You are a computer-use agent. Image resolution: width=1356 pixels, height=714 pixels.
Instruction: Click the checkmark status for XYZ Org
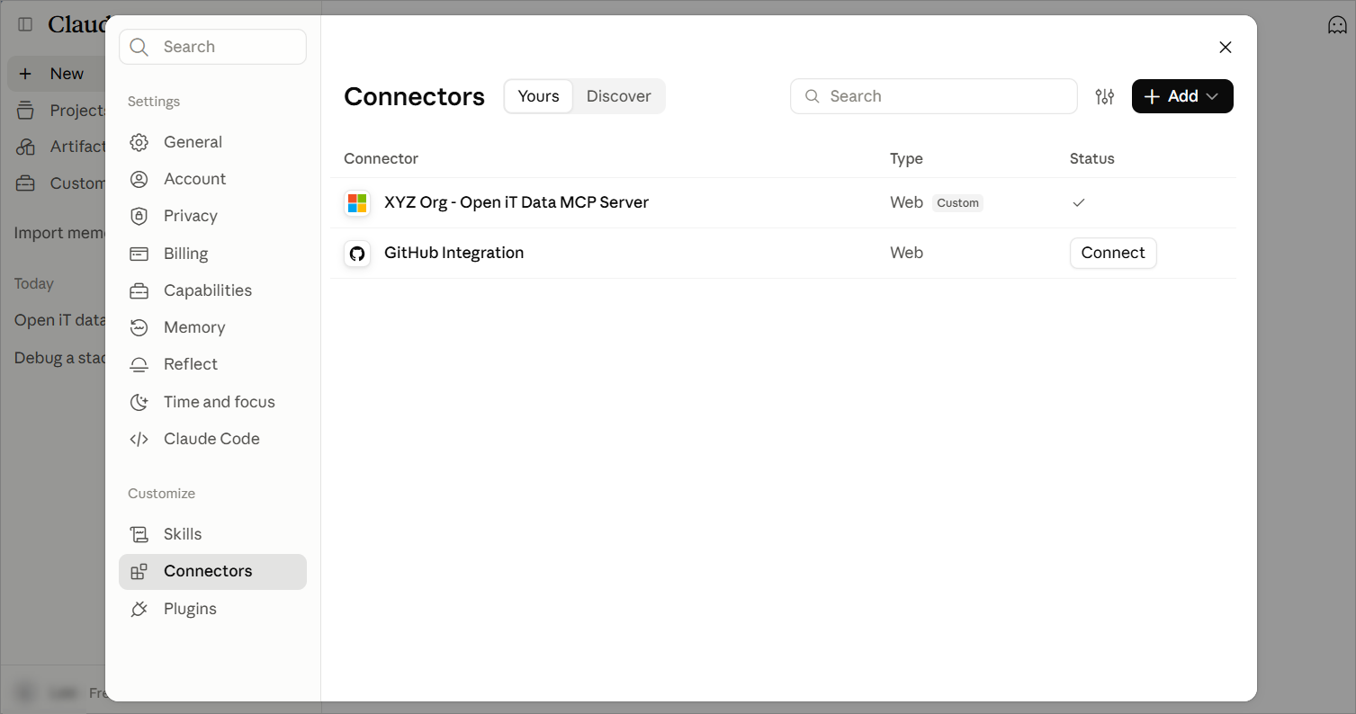click(x=1079, y=203)
